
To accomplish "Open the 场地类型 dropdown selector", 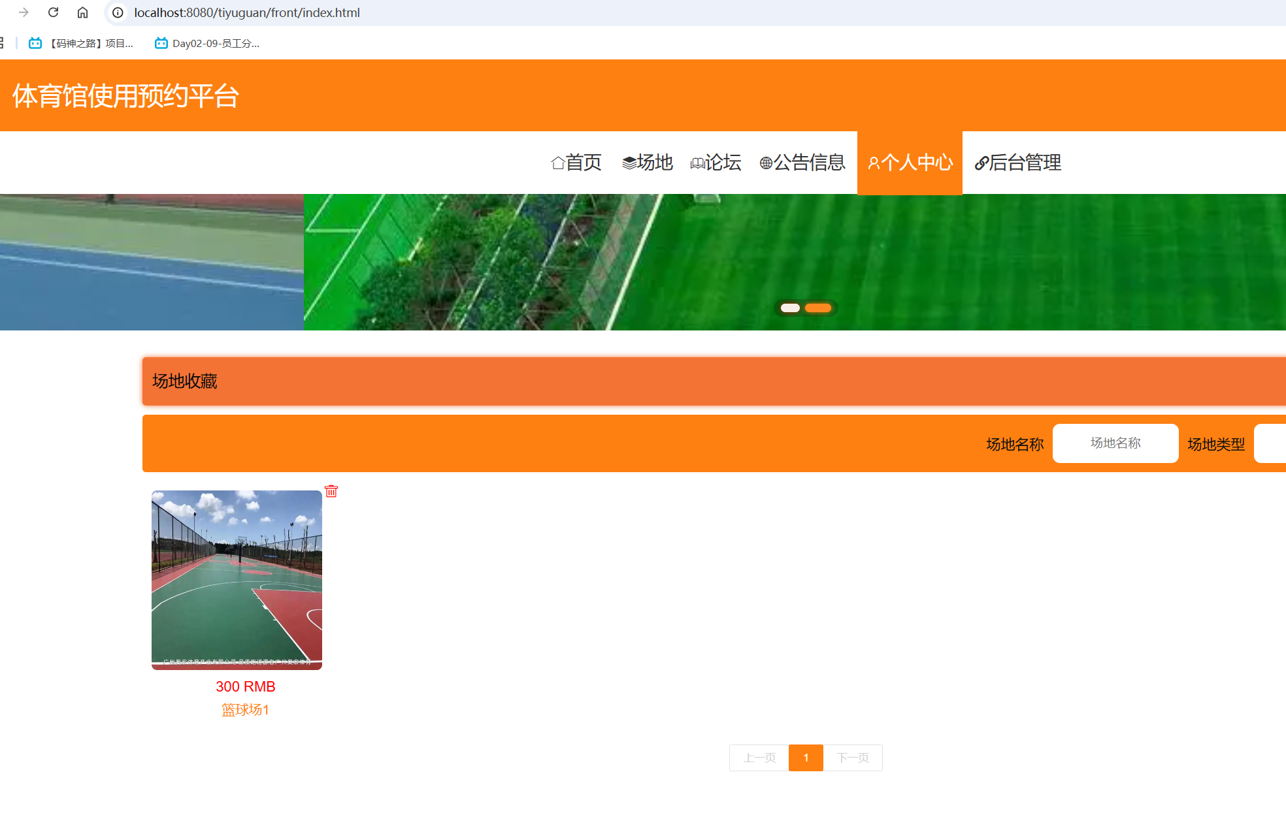I will click(x=1270, y=443).
